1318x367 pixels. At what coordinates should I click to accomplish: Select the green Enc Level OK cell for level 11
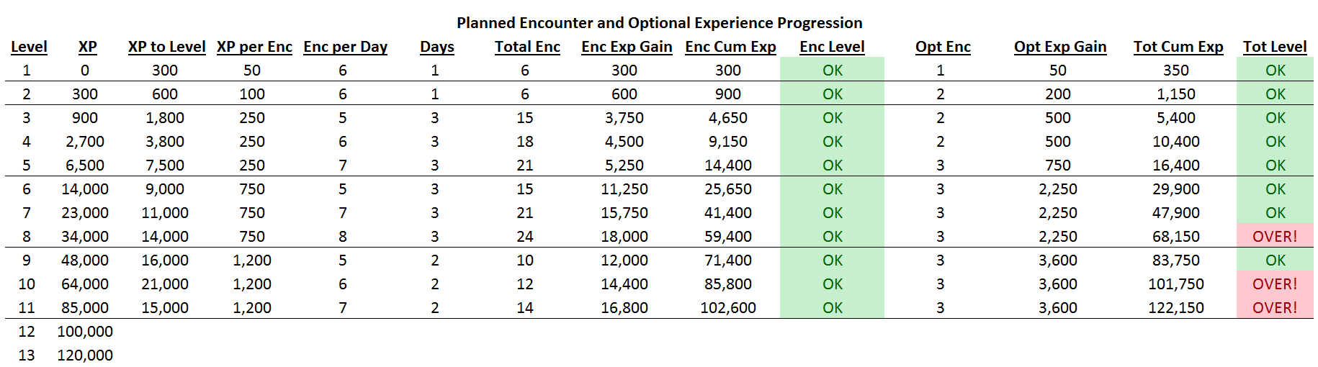(x=832, y=308)
